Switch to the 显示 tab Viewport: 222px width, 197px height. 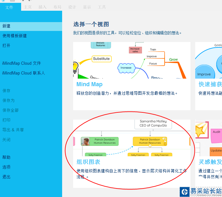pos(87,7)
